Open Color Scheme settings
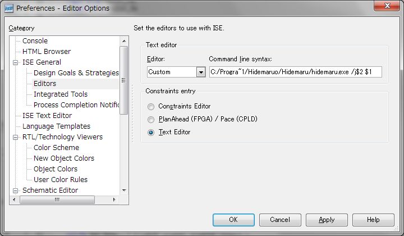This screenshot has width=404, height=236. tap(56, 148)
